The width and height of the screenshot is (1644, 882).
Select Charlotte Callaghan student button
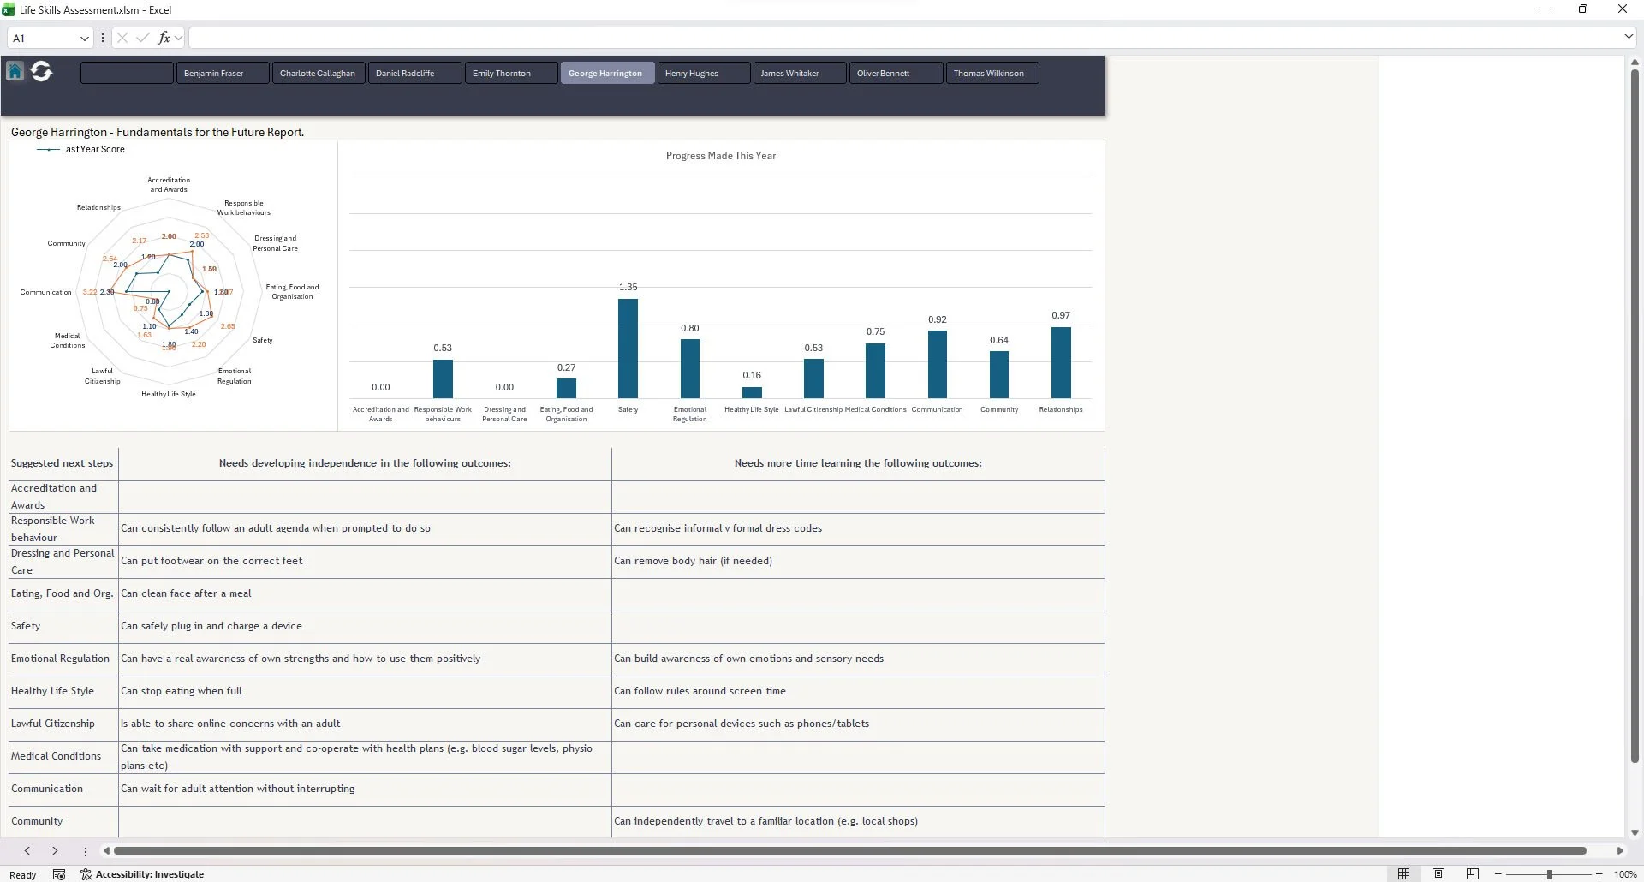(x=319, y=73)
